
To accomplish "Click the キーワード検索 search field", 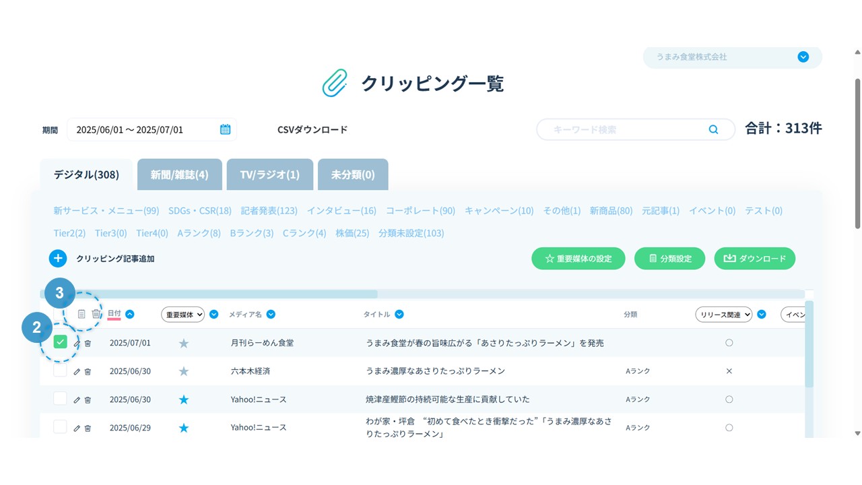I will 626,129.
